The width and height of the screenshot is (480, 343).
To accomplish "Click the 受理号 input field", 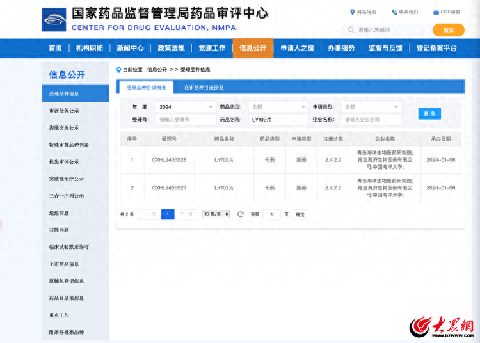I will pos(186,120).
